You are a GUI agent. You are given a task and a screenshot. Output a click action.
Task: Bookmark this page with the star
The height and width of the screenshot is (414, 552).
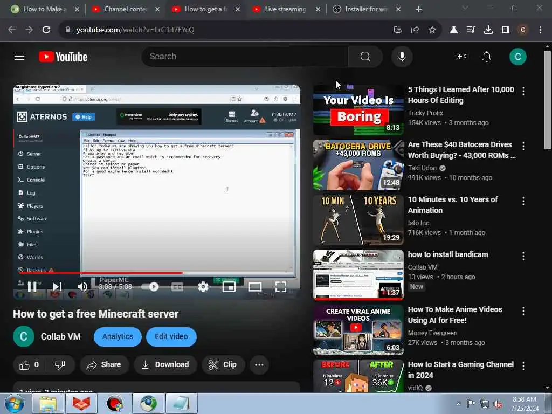tap(432, 30)
